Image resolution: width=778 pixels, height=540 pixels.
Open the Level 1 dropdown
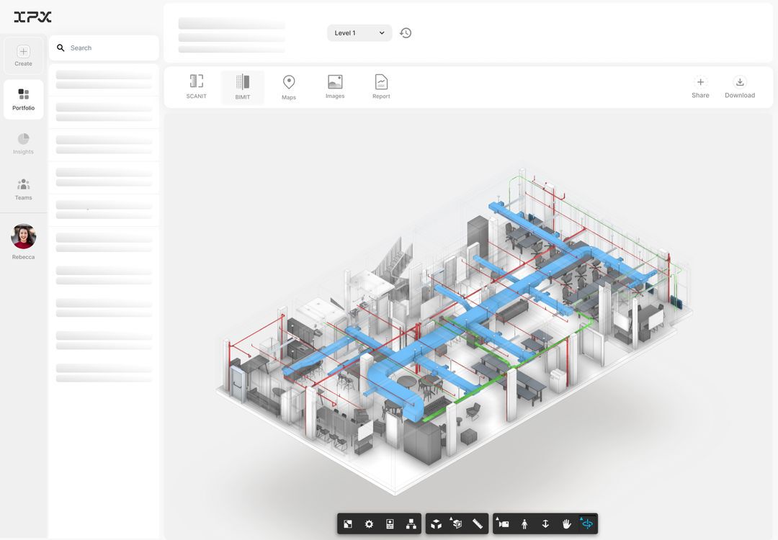click(359, 33)
